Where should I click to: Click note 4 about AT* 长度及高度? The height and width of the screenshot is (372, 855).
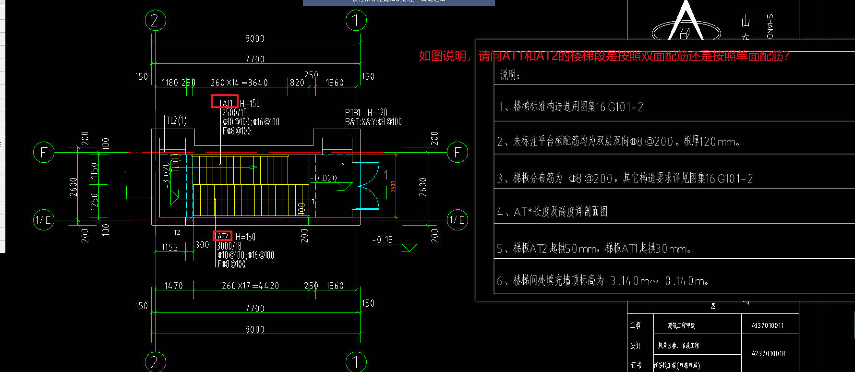point(553,212)
